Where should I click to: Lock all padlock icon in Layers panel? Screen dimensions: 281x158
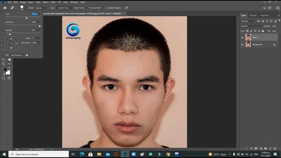pos(263,31)
